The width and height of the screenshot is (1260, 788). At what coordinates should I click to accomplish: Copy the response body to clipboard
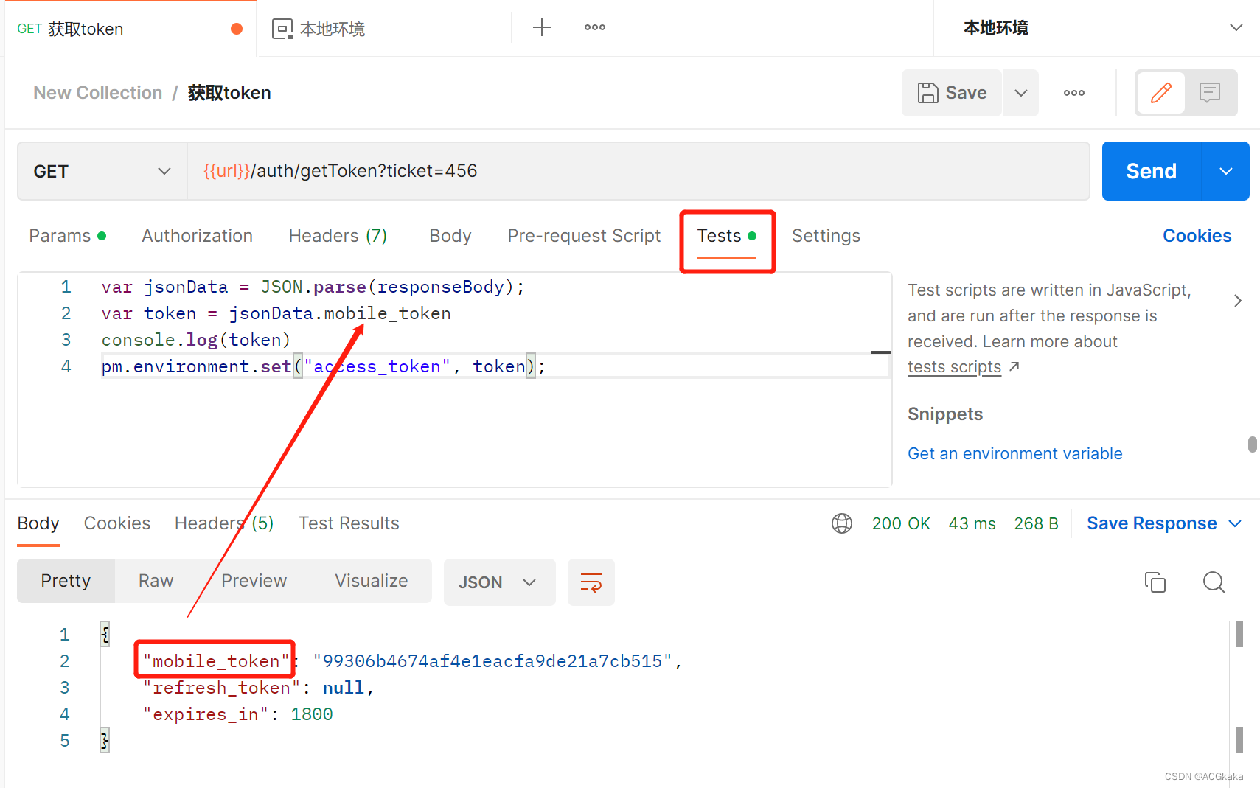[1155, 582]
